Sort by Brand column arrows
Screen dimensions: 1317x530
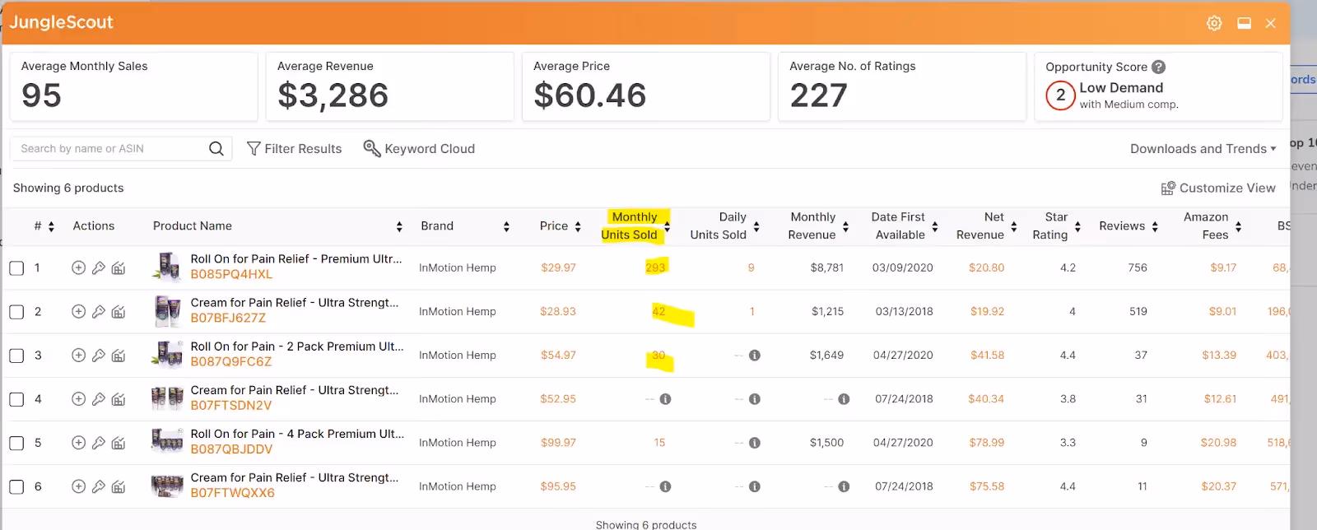tap(506, 226)
